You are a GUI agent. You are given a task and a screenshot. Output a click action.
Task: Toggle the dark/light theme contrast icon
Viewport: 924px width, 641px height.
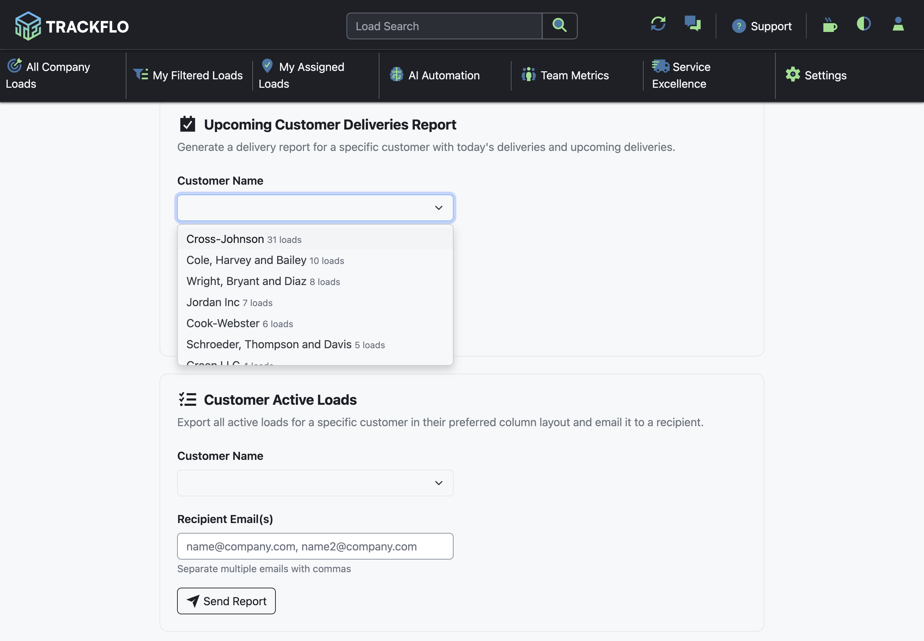pos(864,24)
